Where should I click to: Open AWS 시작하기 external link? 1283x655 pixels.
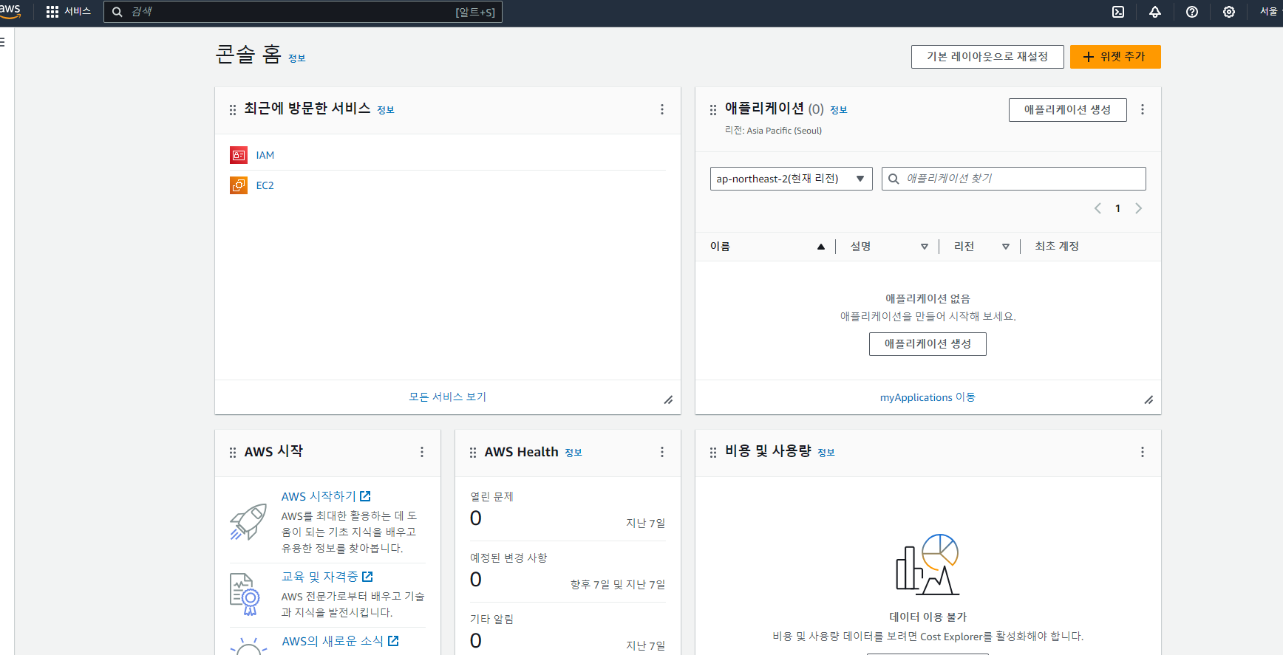(326, 496)
